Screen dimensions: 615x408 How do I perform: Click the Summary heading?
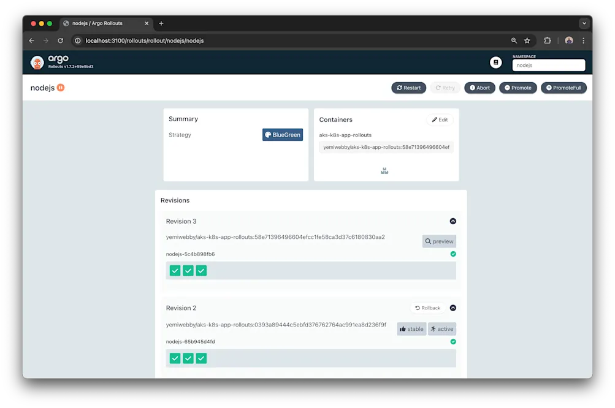click(x=183, y=119)
